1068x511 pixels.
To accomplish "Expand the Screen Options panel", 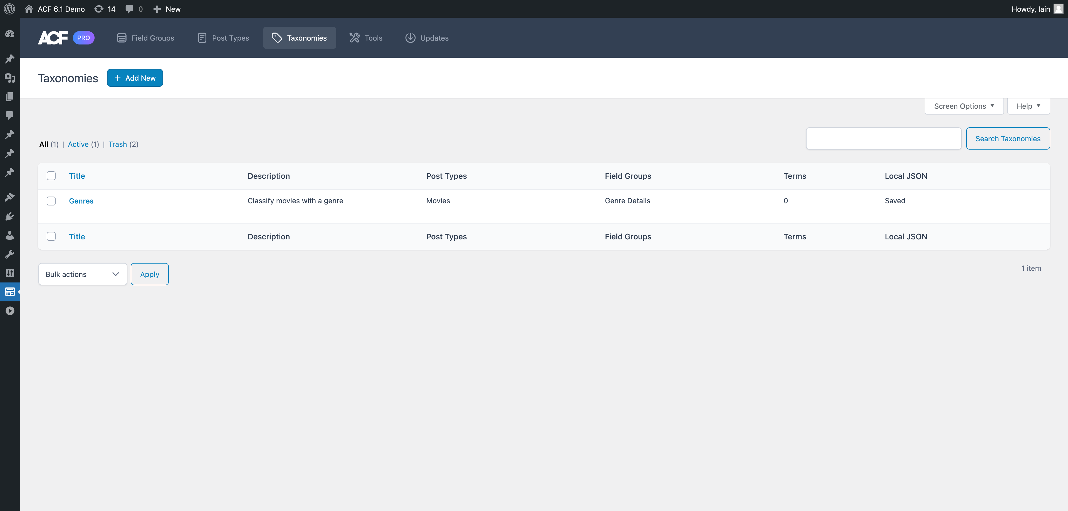I will coord(963,106).
